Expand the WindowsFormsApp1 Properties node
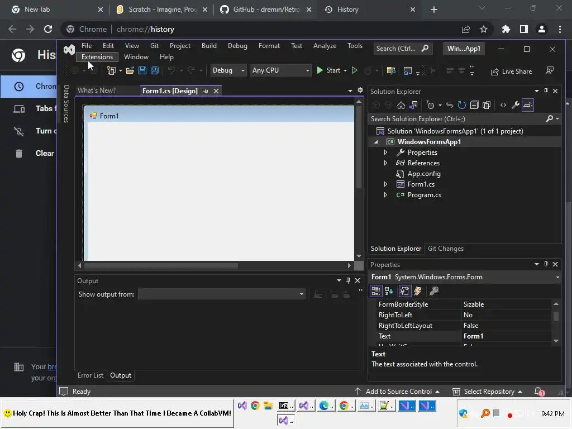Screen dimensions: 572x429 385,152
